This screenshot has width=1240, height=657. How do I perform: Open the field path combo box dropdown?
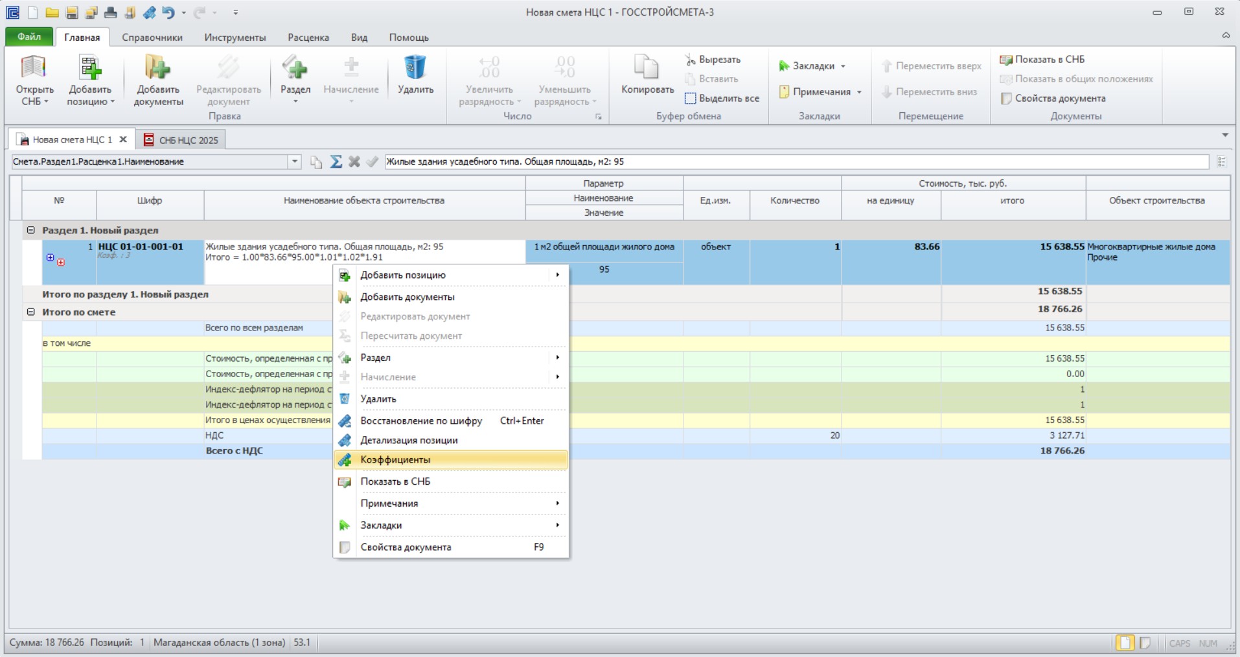point(295,161)
